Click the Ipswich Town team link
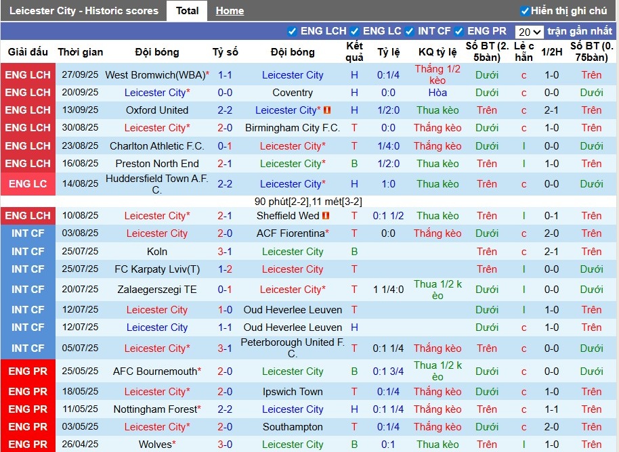The height and width of the screenshot is (452, 619). click(x=293, y=391)
